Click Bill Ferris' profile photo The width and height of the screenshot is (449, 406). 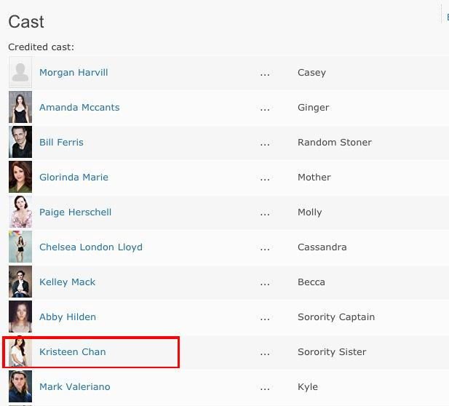point(20,143)
